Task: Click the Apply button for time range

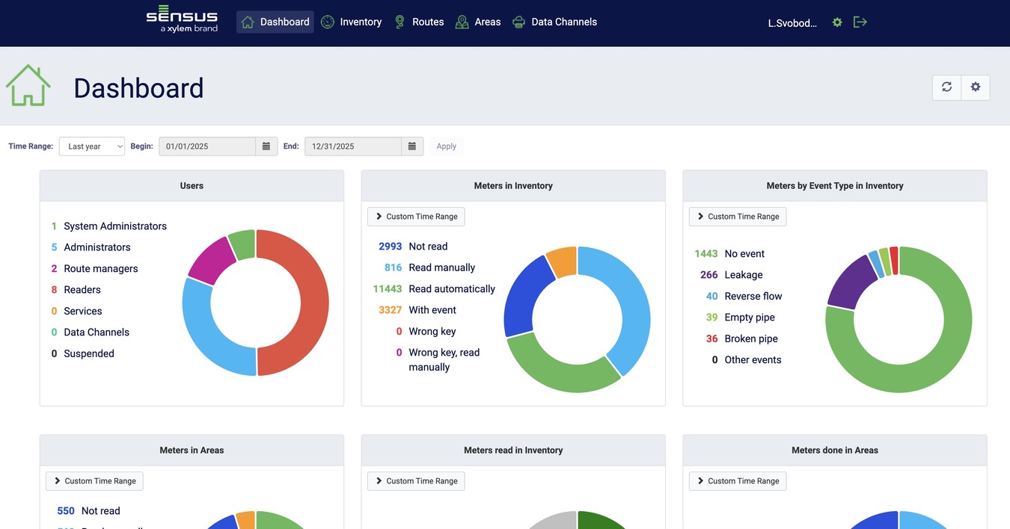Action: [x=447, y=146]
